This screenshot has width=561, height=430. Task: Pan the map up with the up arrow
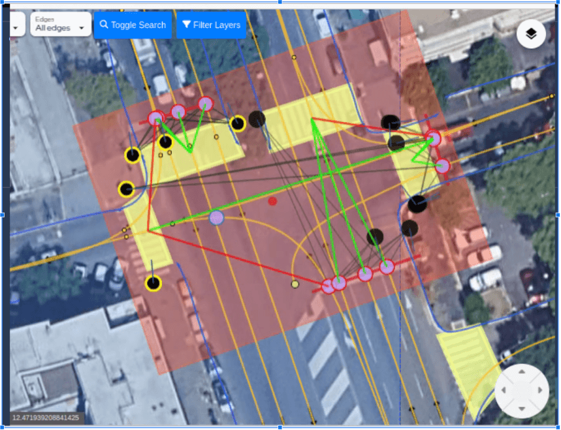[x=522, y=372]
